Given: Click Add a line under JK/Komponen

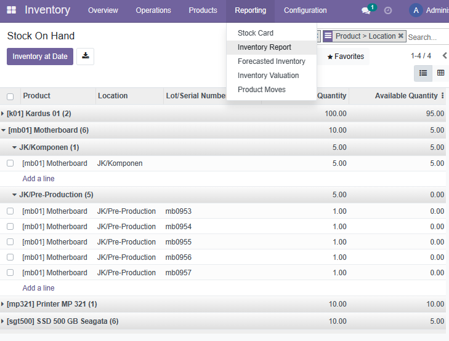Looking at the screenshot, I should click(x=38, y=179).
